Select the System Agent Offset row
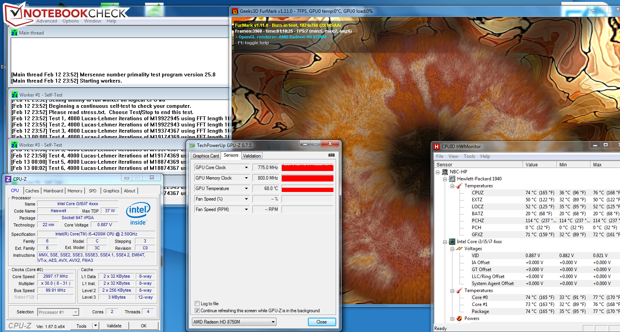Screen dimensions: 620x332 [545, 284]
